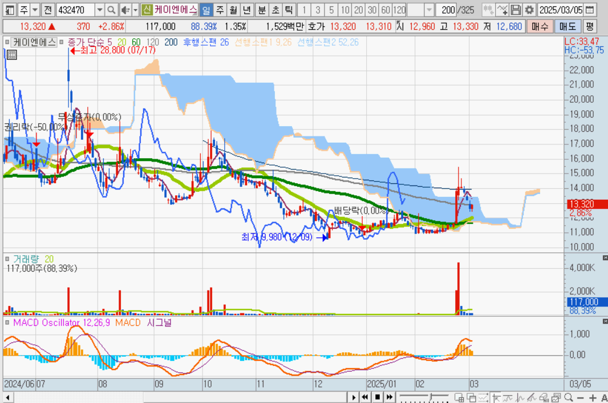Click the stock code field 432470
608x403 pixels.
point(76,10)
